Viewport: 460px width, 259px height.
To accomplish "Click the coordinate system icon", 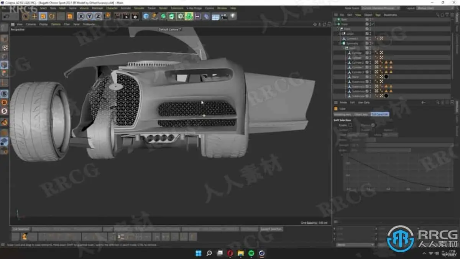I will click(x=107, y=16).
